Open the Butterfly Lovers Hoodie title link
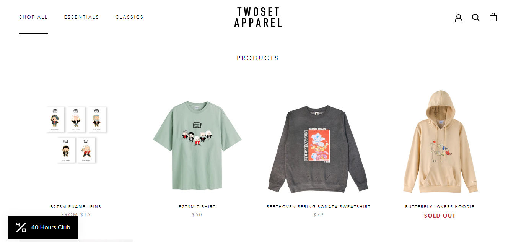Image resolution: width=516 pixels, height=242 pixels. [440, 207]
